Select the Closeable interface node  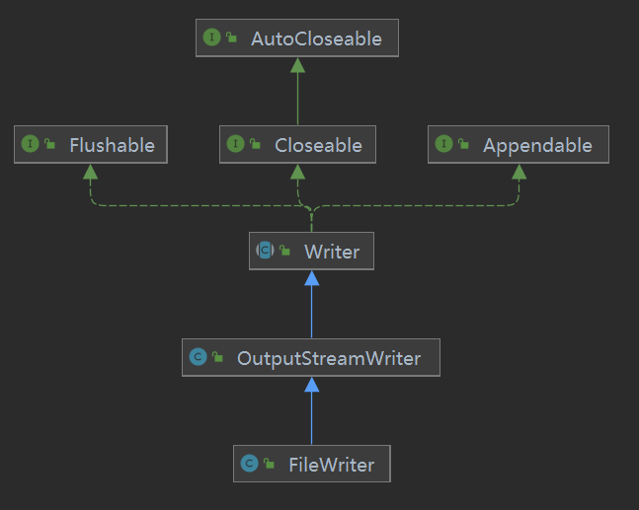pyautogui.click(x=297, y=144)
